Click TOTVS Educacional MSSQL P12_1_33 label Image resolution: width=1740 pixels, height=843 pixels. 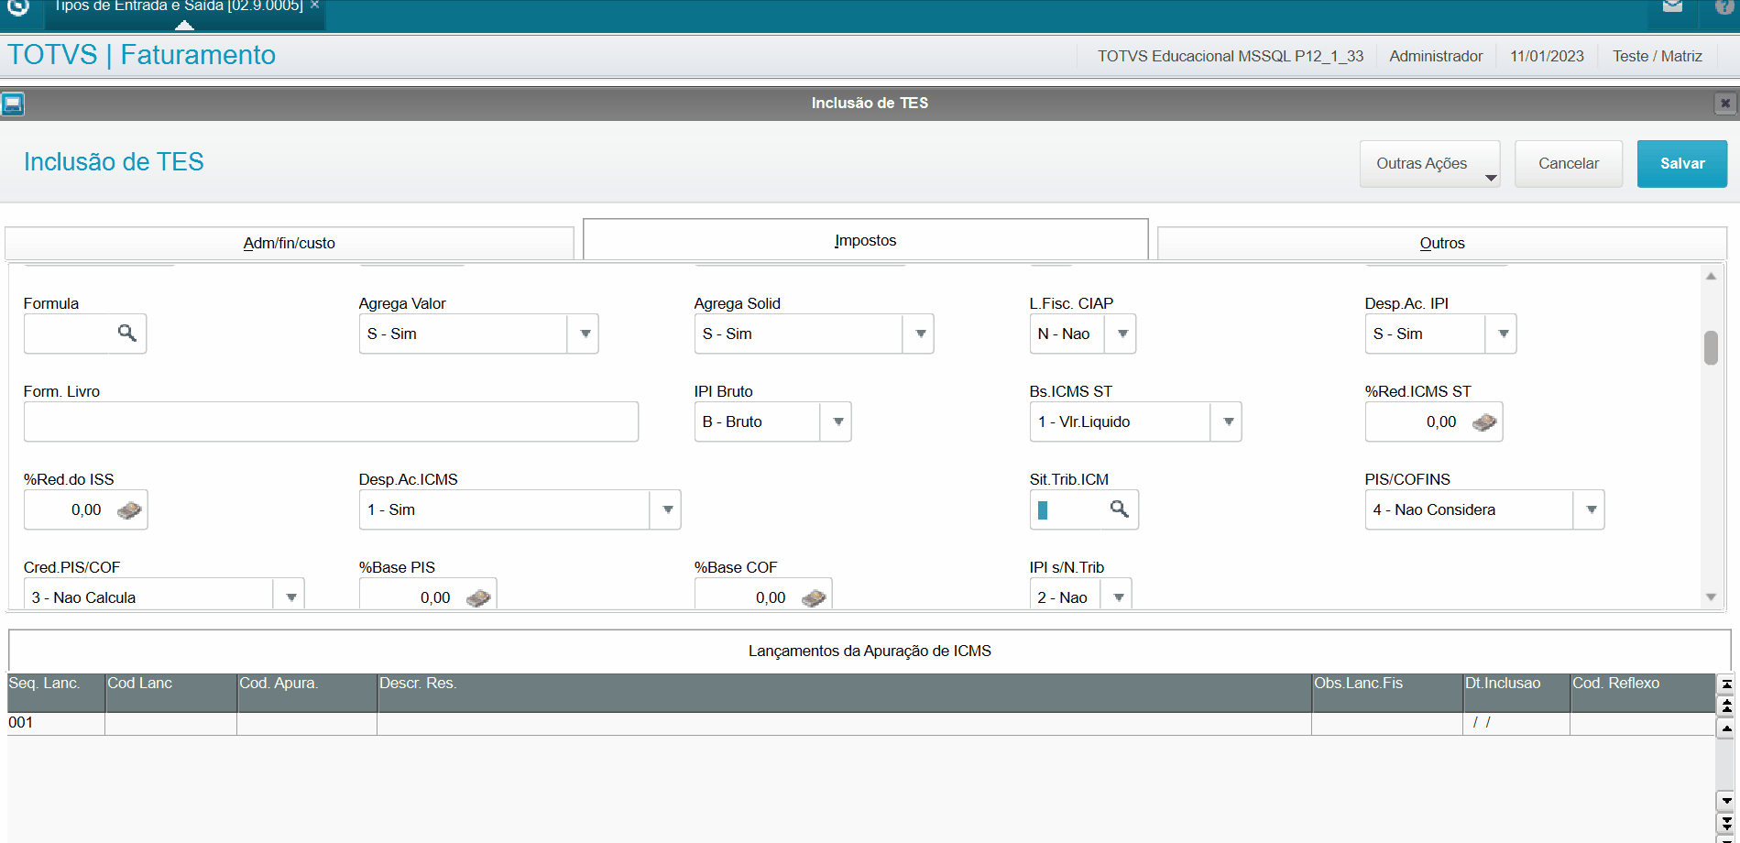point(1231,56)
